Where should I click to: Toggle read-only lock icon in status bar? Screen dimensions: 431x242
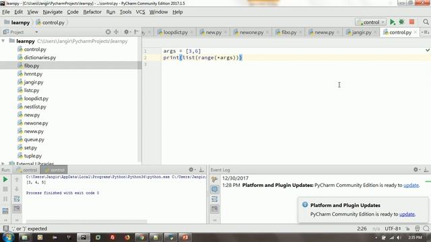pyautogui.click(x=407, y=229)
